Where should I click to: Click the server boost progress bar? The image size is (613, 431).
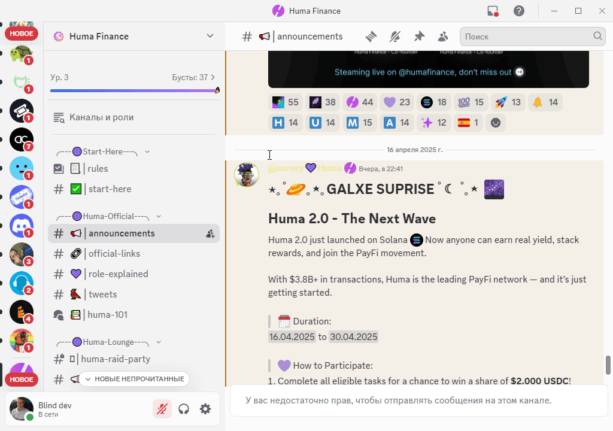click(135, 91)
